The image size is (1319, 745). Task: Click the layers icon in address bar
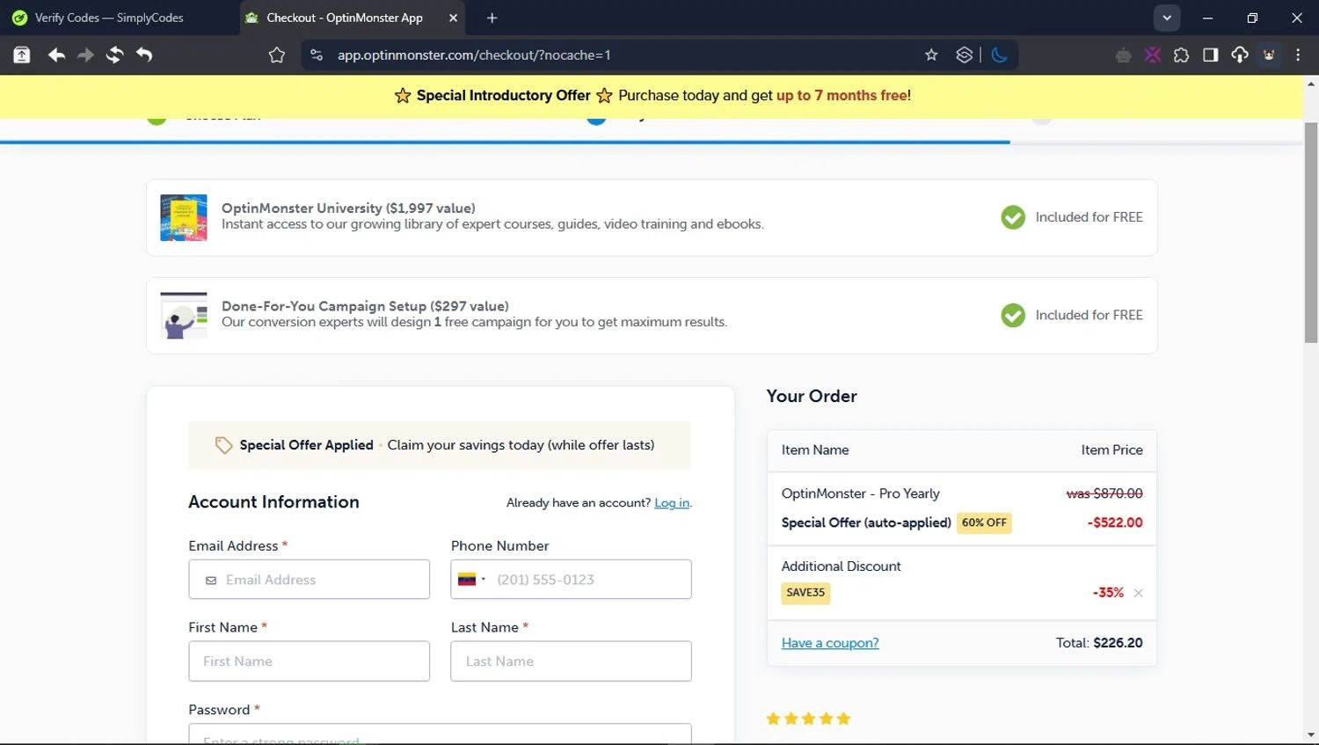(x=965, y=55)
